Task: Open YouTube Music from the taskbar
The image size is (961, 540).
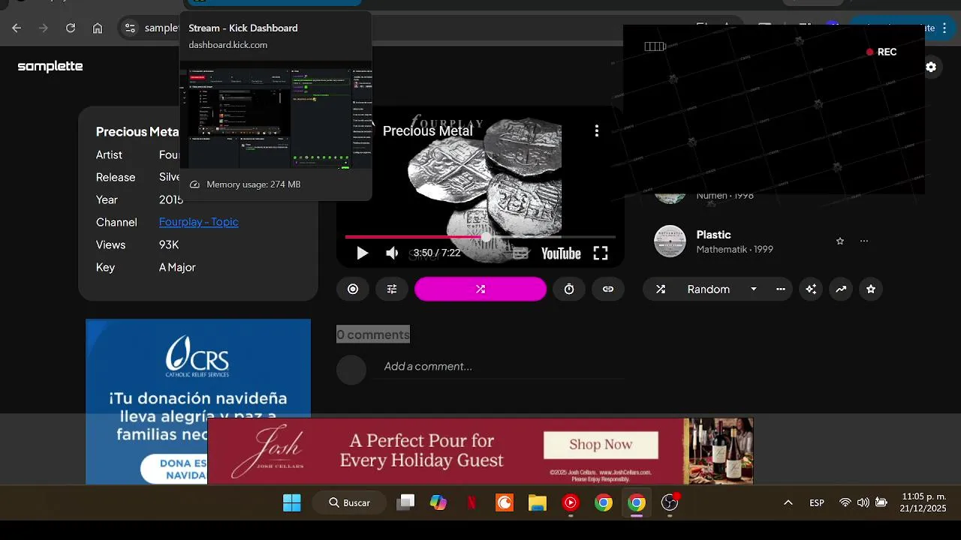Action: pyautogui.click(x=571, y=502)
